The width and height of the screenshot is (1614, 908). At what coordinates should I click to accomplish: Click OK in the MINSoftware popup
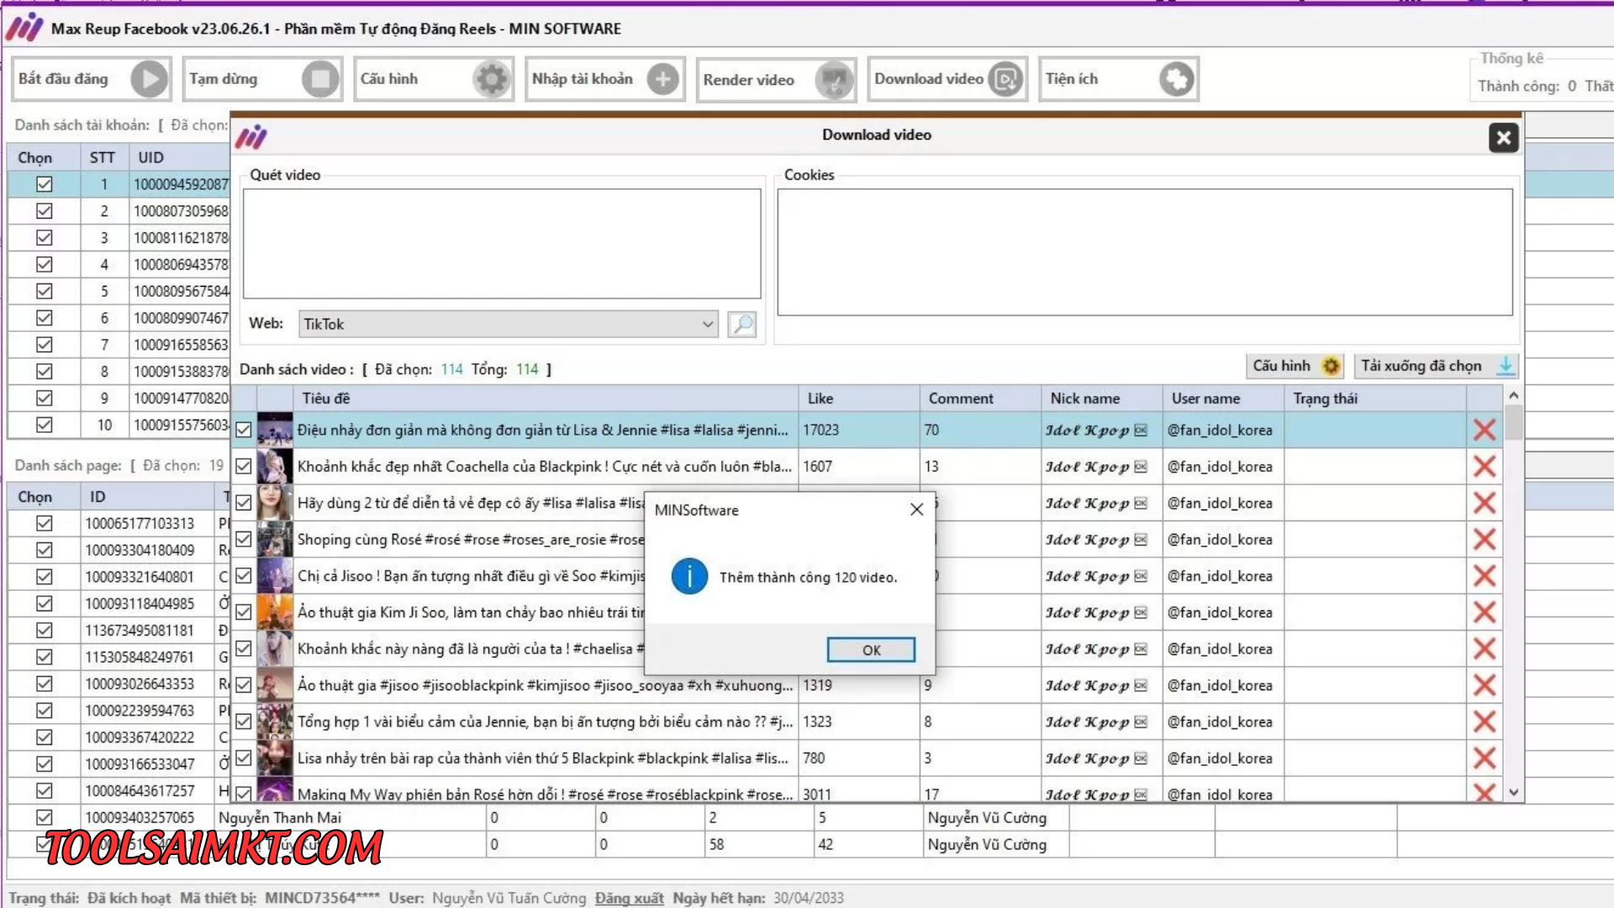point(871,650)
